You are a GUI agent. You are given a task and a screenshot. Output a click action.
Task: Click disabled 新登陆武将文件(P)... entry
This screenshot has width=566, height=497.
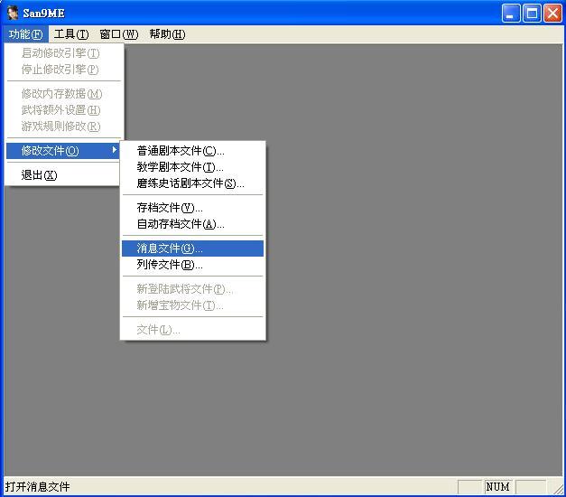pyautogui.click(x=192, y=289)
